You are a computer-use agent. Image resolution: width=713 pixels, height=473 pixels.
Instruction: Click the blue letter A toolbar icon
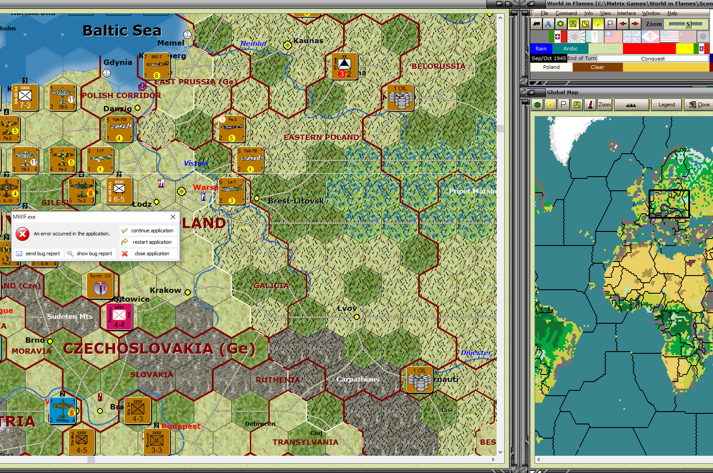[x=548, y=24]
